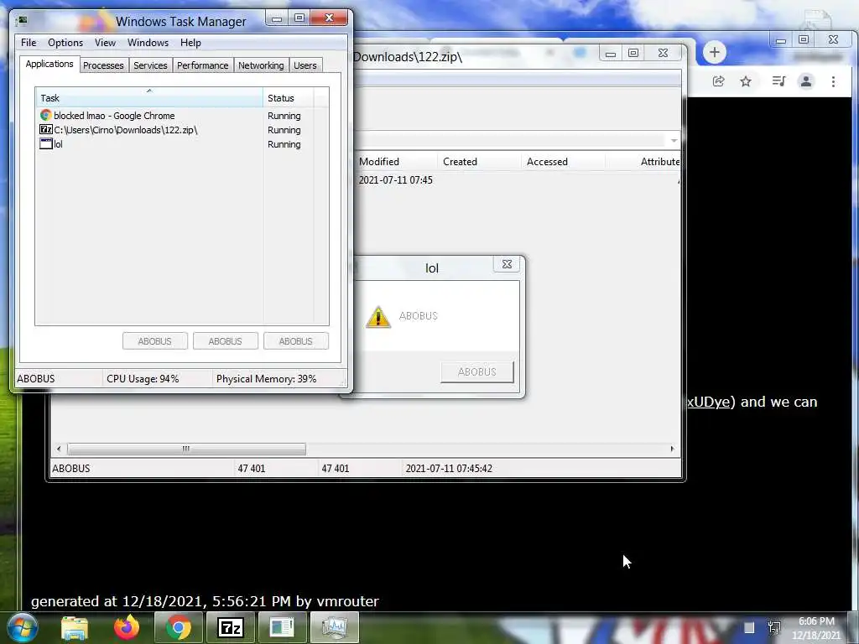Bookmark the page with Chrome star icon
This screenshot has height=644, width=859.
746,81
